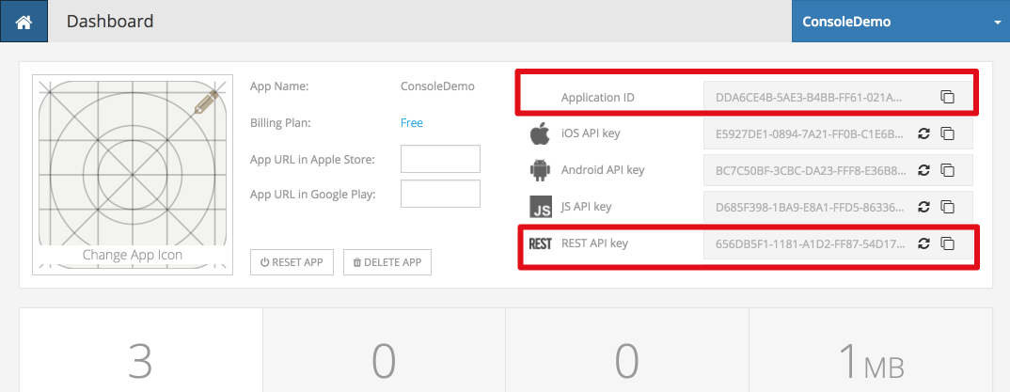The height and width of the screenshot is (392, 1010).
Task: Edit app icon using the pencil icon
Action: coord(207,102)
